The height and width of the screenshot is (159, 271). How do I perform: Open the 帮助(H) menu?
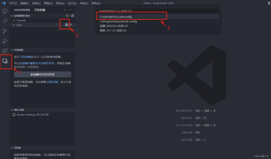click(96, 3)
